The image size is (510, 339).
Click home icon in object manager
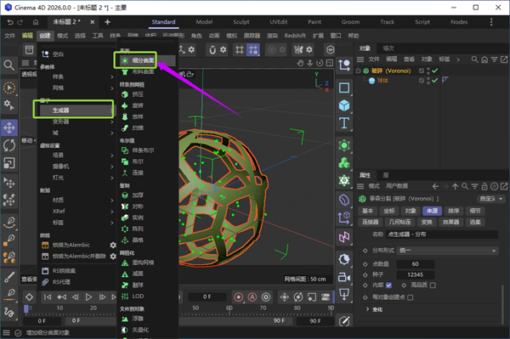click(x=484, y=59)
